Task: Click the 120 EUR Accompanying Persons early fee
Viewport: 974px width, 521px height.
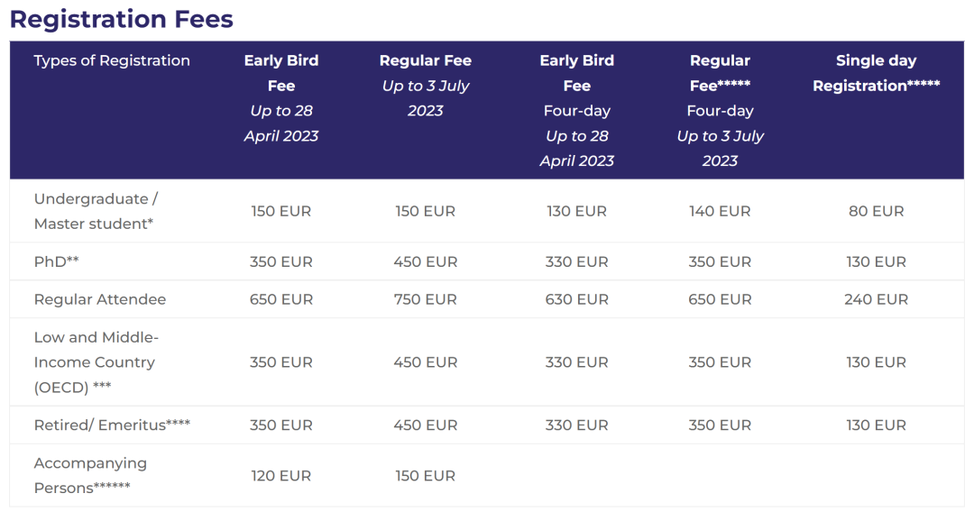Action: coord(281,476)
